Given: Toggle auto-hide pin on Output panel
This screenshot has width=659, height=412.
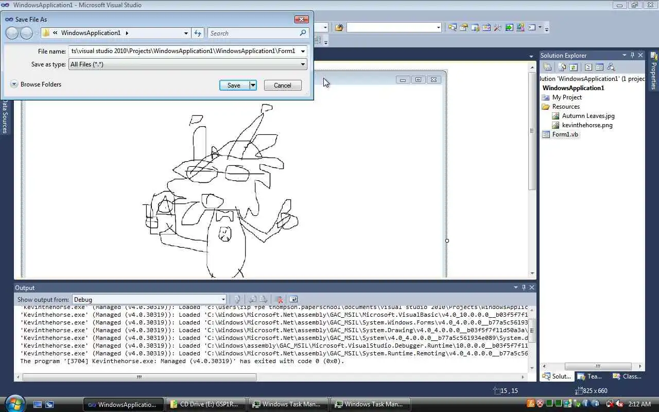Looking at the screenshot, I should click(x=524, y=287).
